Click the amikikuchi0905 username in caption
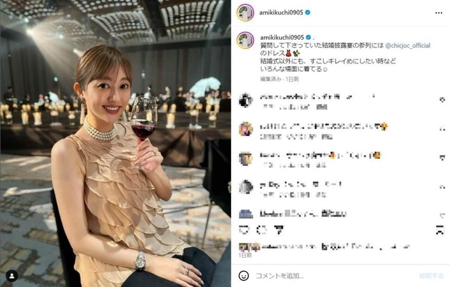Screen dimensions: 450x287 coord(282,37)
